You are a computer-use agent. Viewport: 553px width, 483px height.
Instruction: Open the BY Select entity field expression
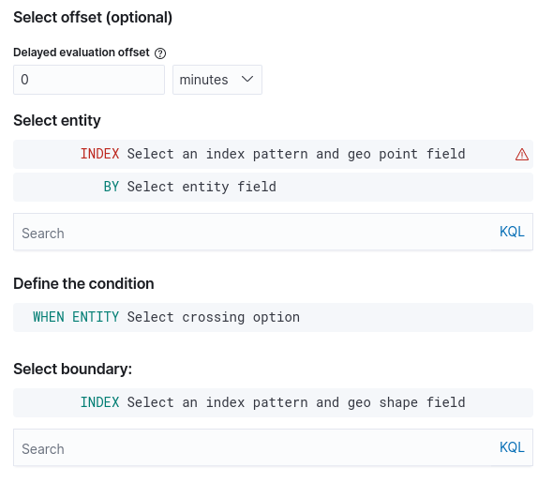click(273, 187)
